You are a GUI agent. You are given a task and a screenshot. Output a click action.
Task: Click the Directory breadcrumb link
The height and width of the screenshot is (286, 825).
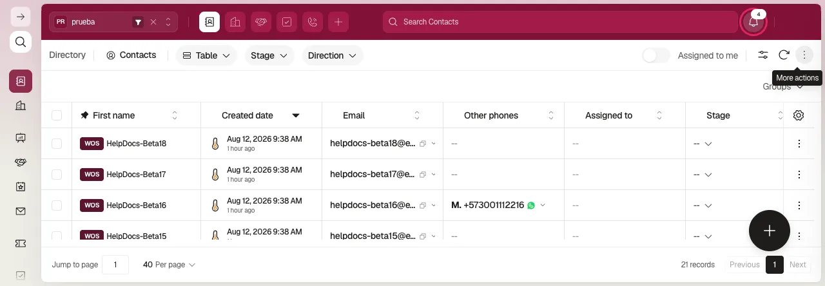pos(67,55)
